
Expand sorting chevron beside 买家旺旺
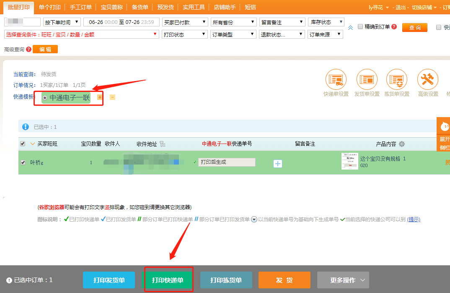(32, 144)
